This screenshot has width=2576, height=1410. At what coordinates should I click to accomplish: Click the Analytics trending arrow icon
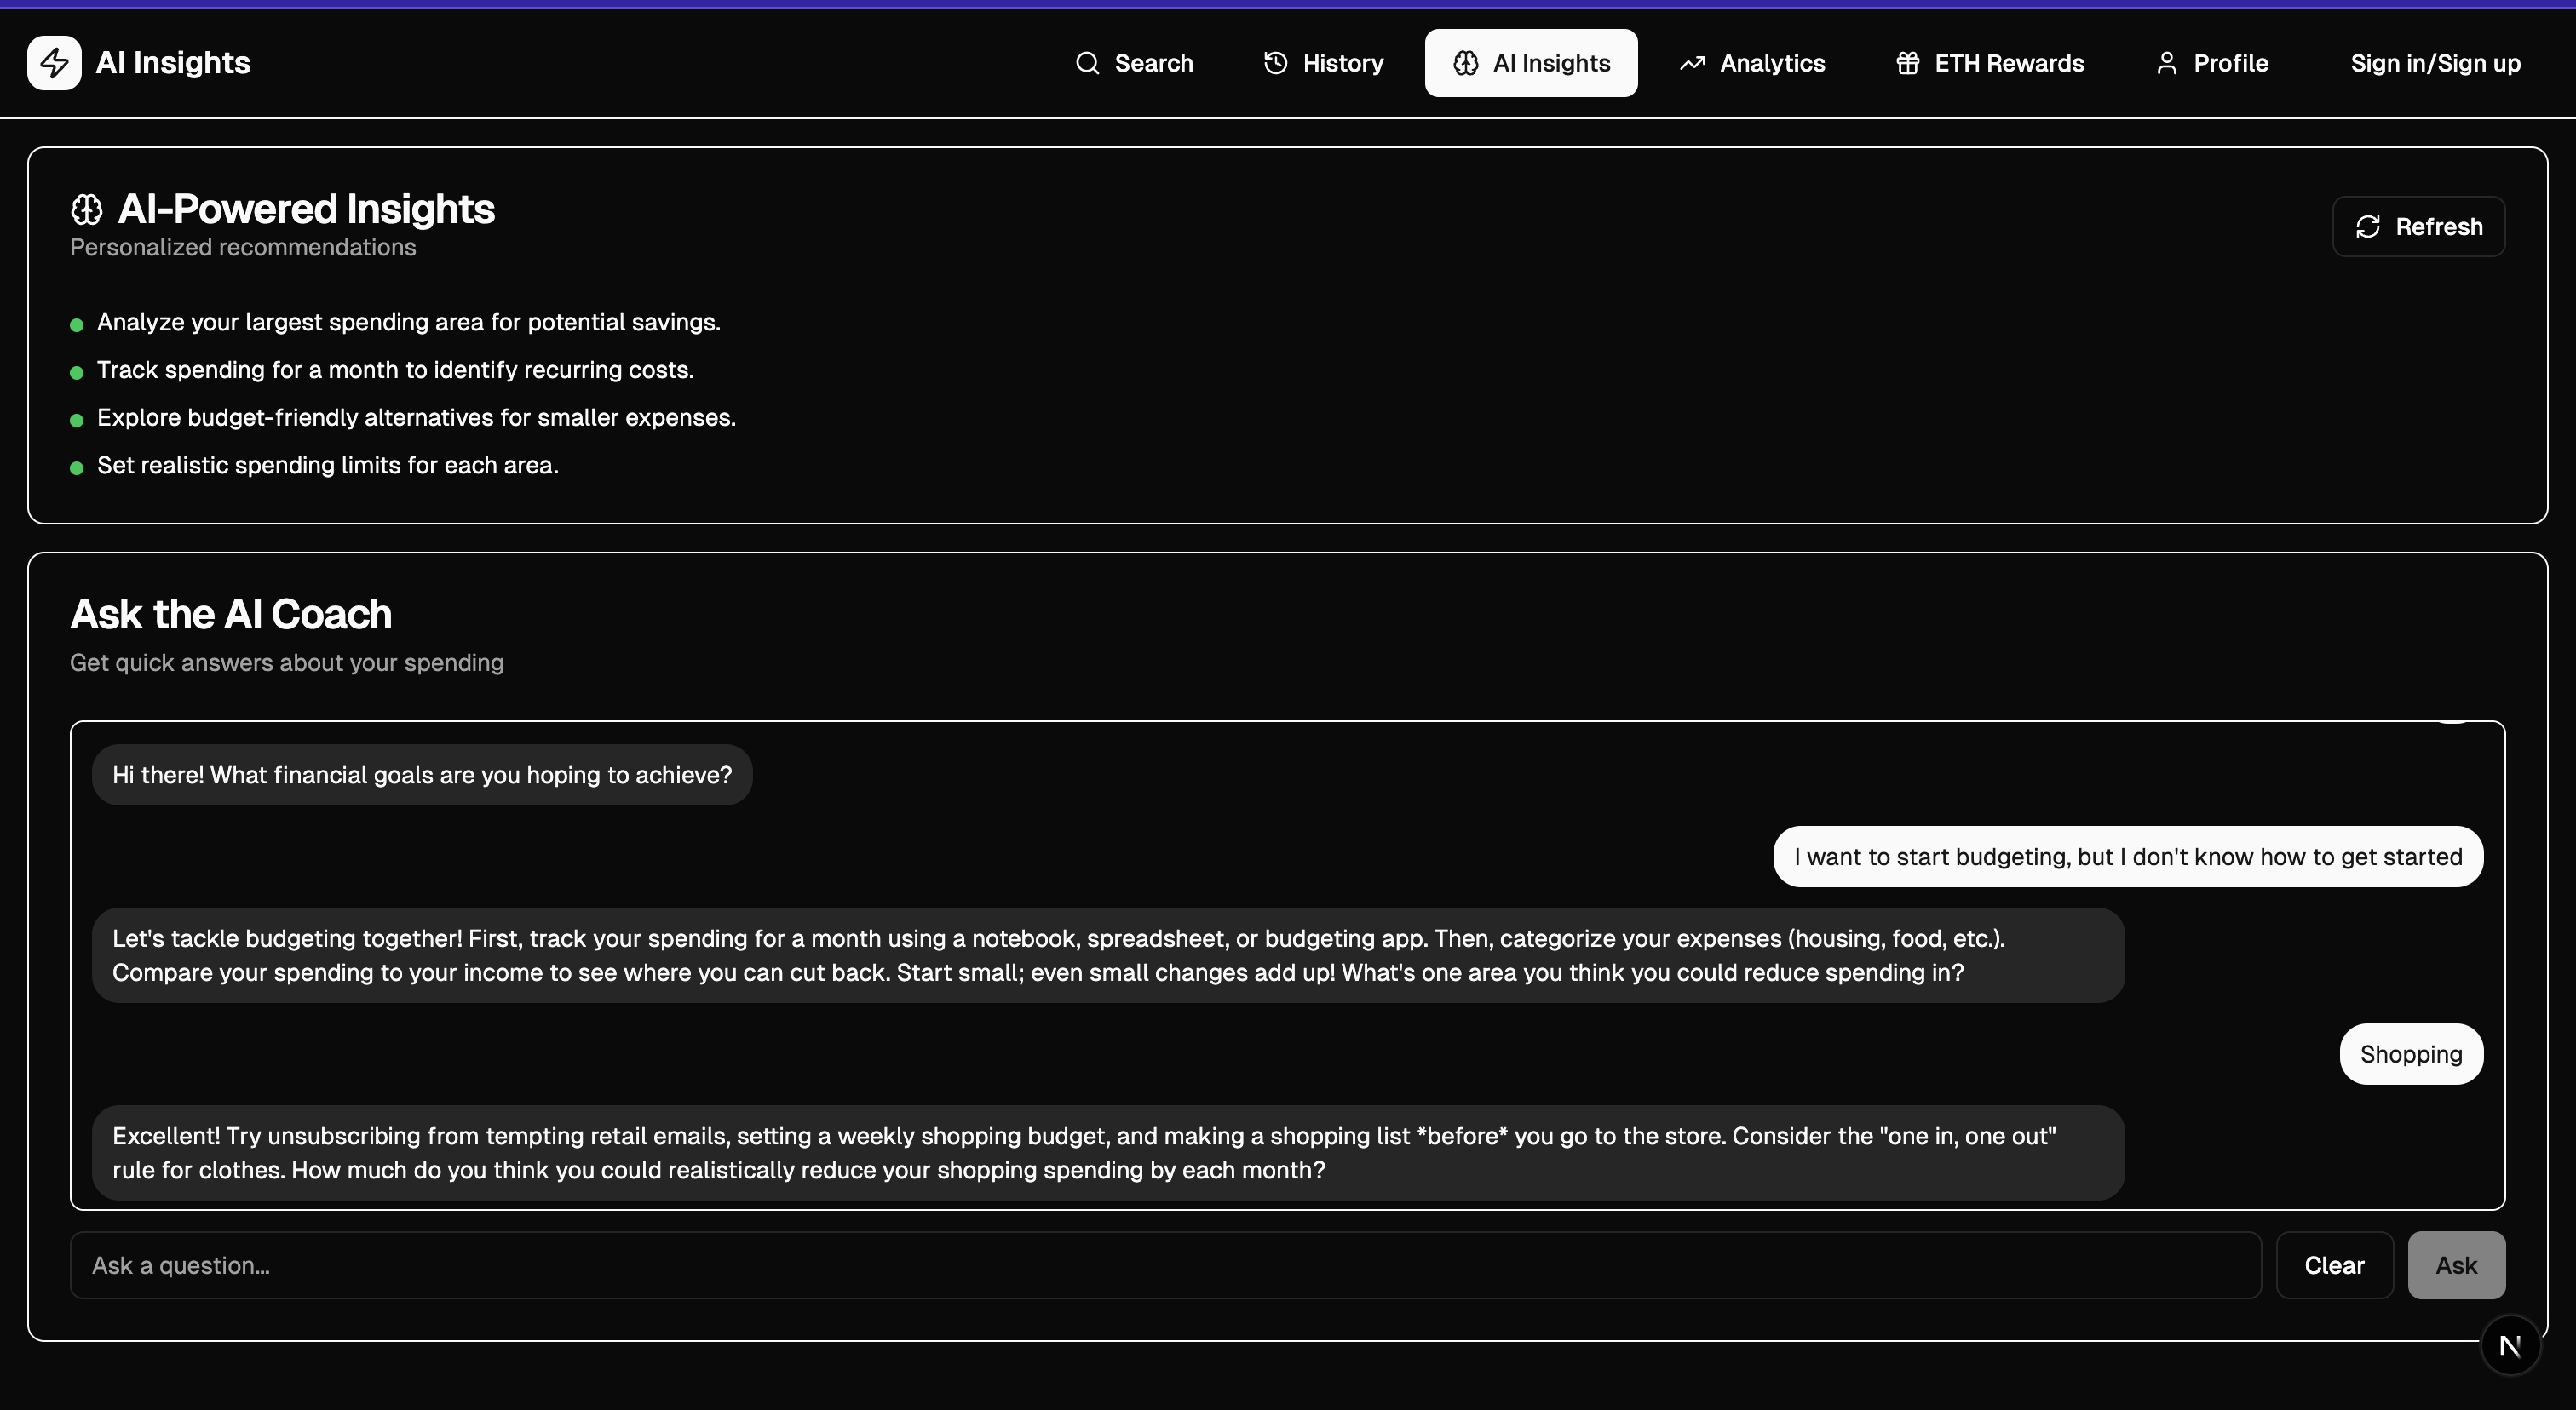1692,63
